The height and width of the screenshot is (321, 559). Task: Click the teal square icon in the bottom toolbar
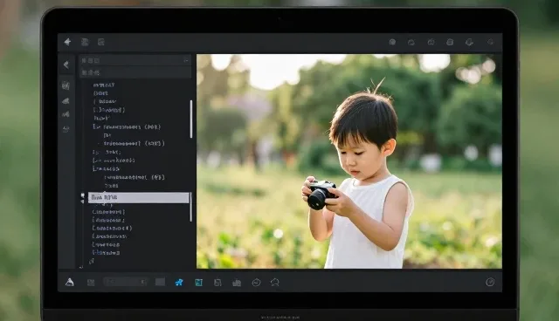[x=198, y=283]
